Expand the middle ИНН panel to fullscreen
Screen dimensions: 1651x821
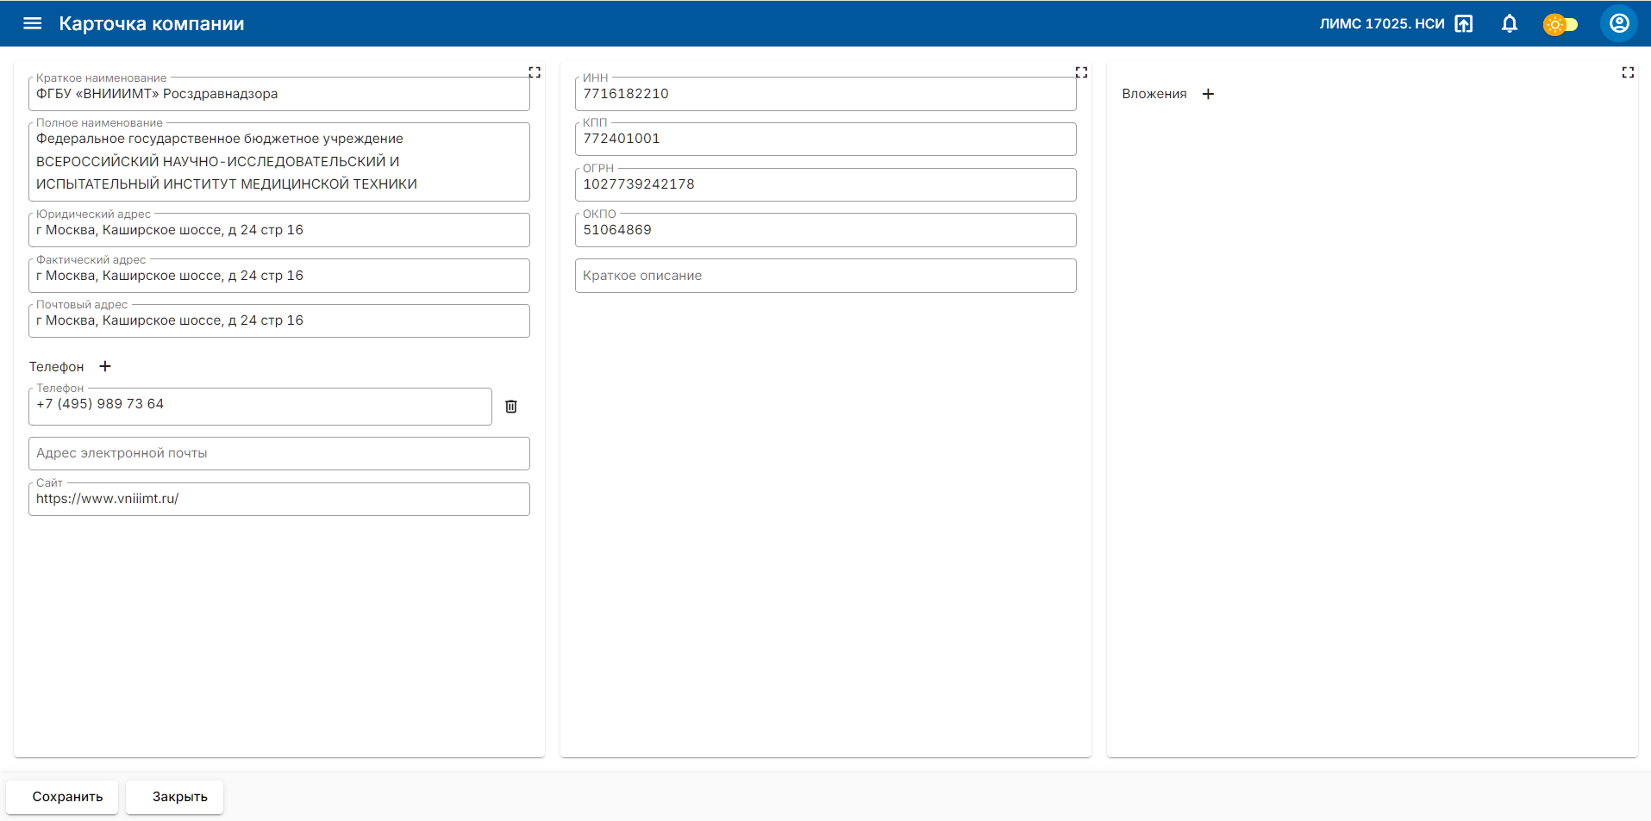tap(1081, 72)
